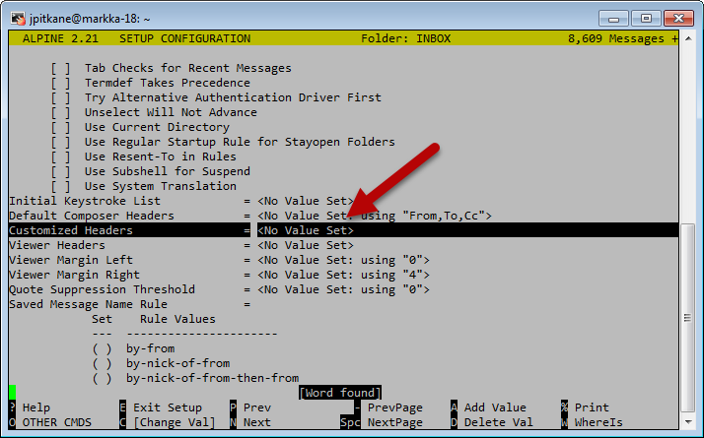Toggle Tab Checks for Recent Messages checkbox
Viewport: 704px width, 438px height.
point(60,68)
